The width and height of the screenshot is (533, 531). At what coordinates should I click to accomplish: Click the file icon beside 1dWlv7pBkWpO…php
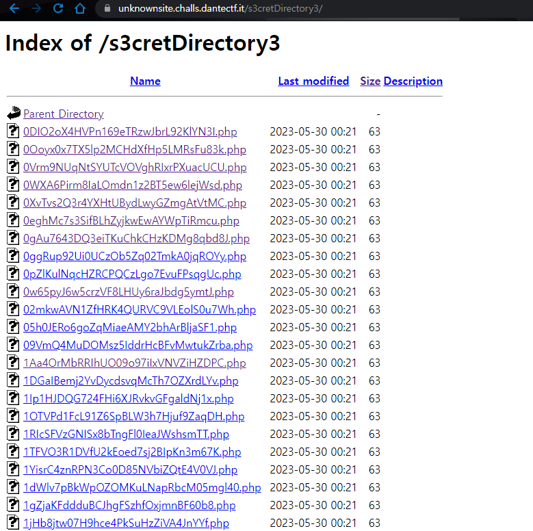13,487
